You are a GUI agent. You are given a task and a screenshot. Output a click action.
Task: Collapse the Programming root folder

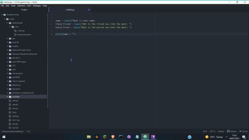pyautogui.click(x=2, y=15)
